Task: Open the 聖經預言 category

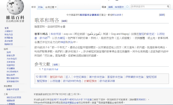Action: 42,81
